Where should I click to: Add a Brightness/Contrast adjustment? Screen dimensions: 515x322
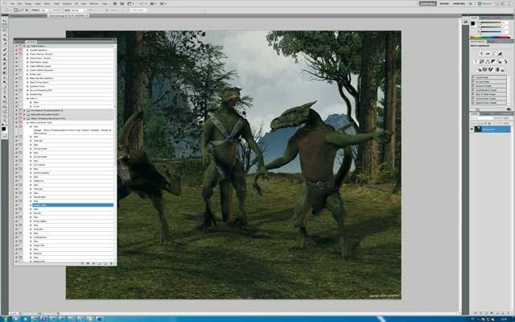pos(481,53)
